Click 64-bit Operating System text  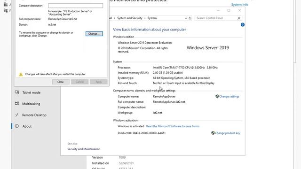[182, 78]
